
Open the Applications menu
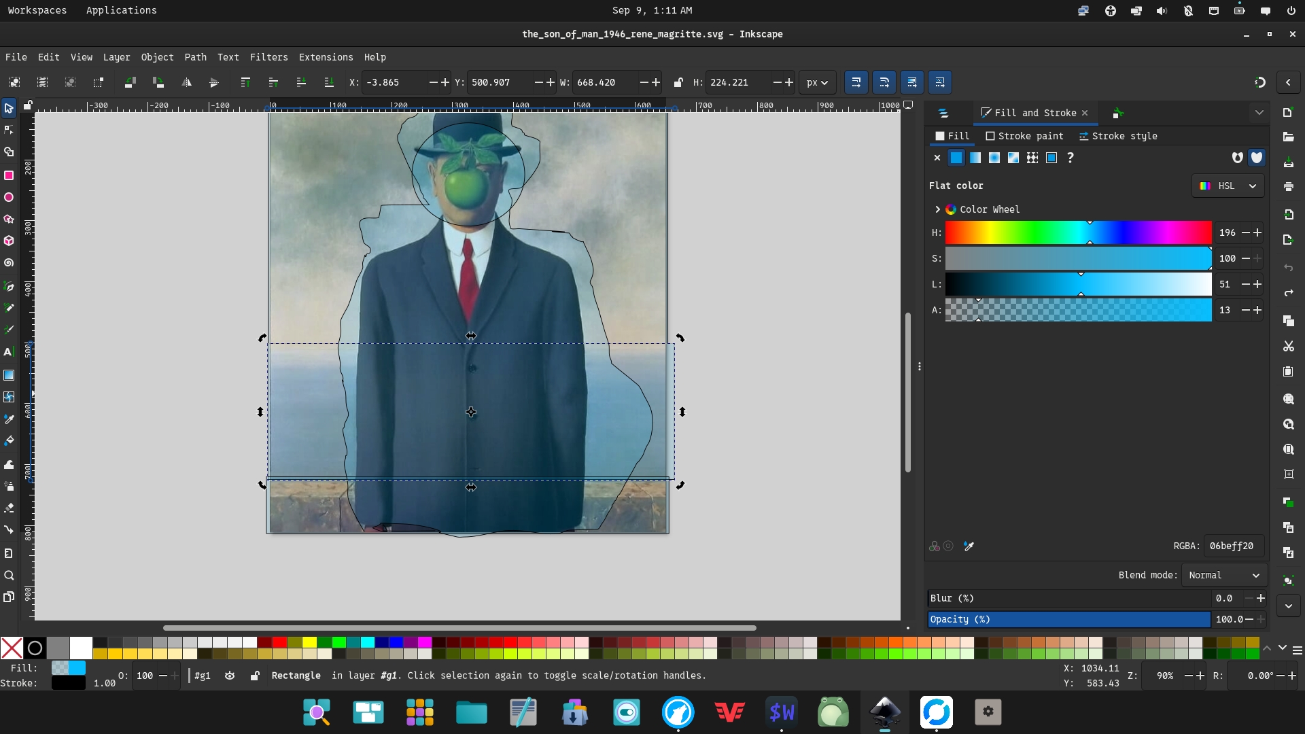(x=122, y=10)
